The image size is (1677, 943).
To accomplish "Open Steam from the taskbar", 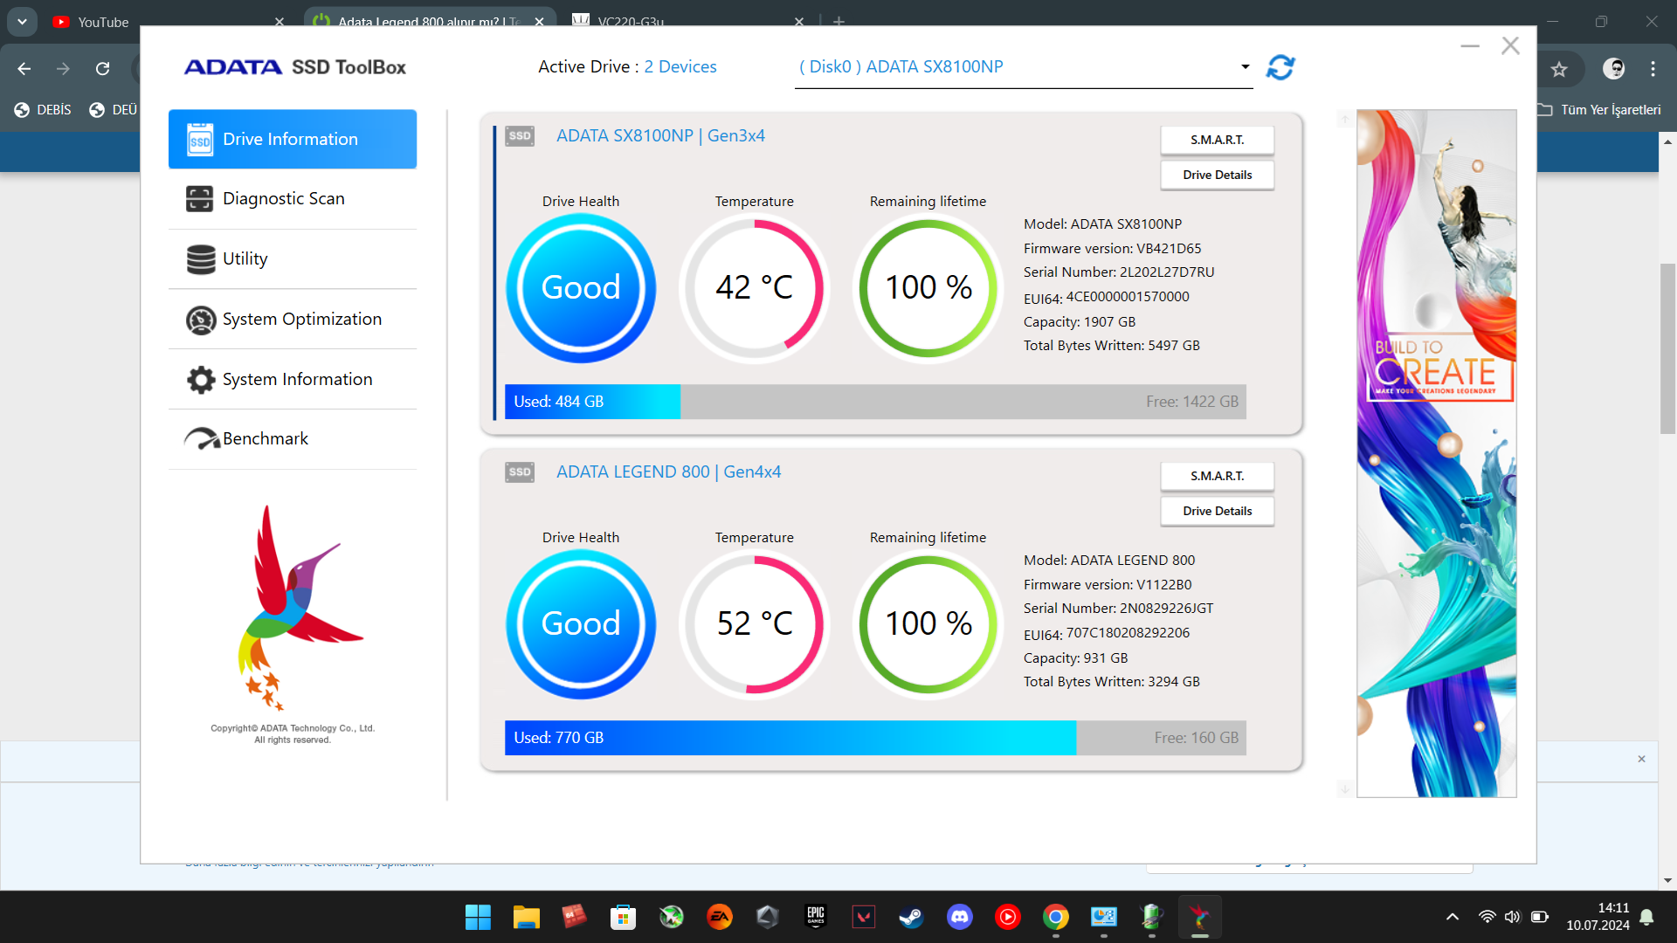I will tap(911, 917).
